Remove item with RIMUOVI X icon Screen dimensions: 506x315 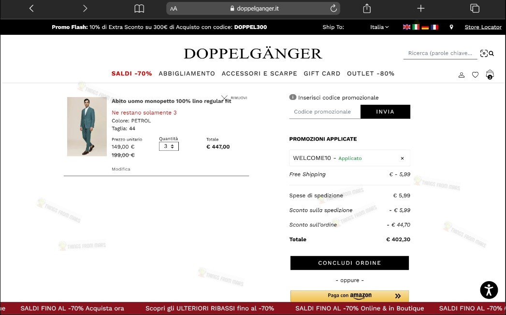pyautogui.click(x=224, y=98)
